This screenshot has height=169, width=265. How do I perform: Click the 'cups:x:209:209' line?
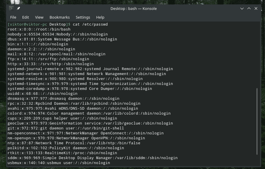(62, 118)
